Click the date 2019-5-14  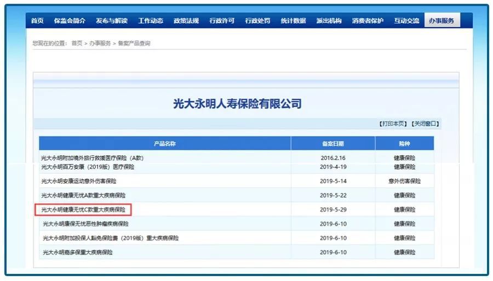[x=333, y=181]
